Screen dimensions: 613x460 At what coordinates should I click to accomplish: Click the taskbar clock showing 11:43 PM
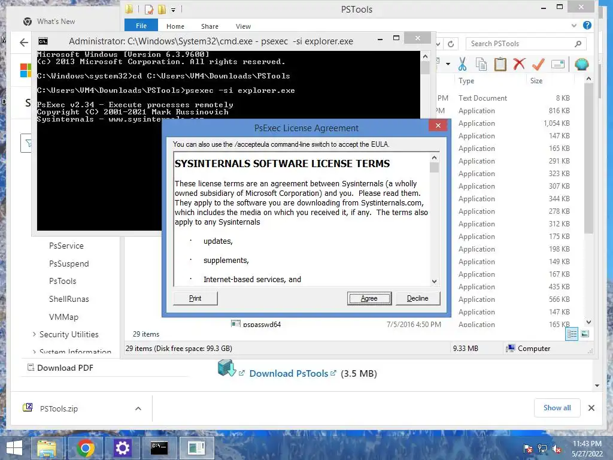(x=587, y=449)
